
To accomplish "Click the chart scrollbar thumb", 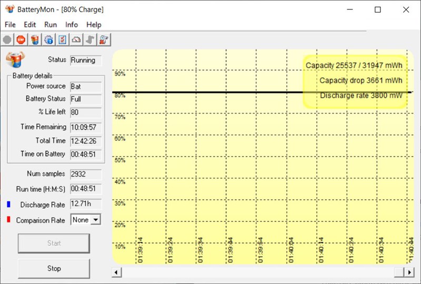I will 399,272.
